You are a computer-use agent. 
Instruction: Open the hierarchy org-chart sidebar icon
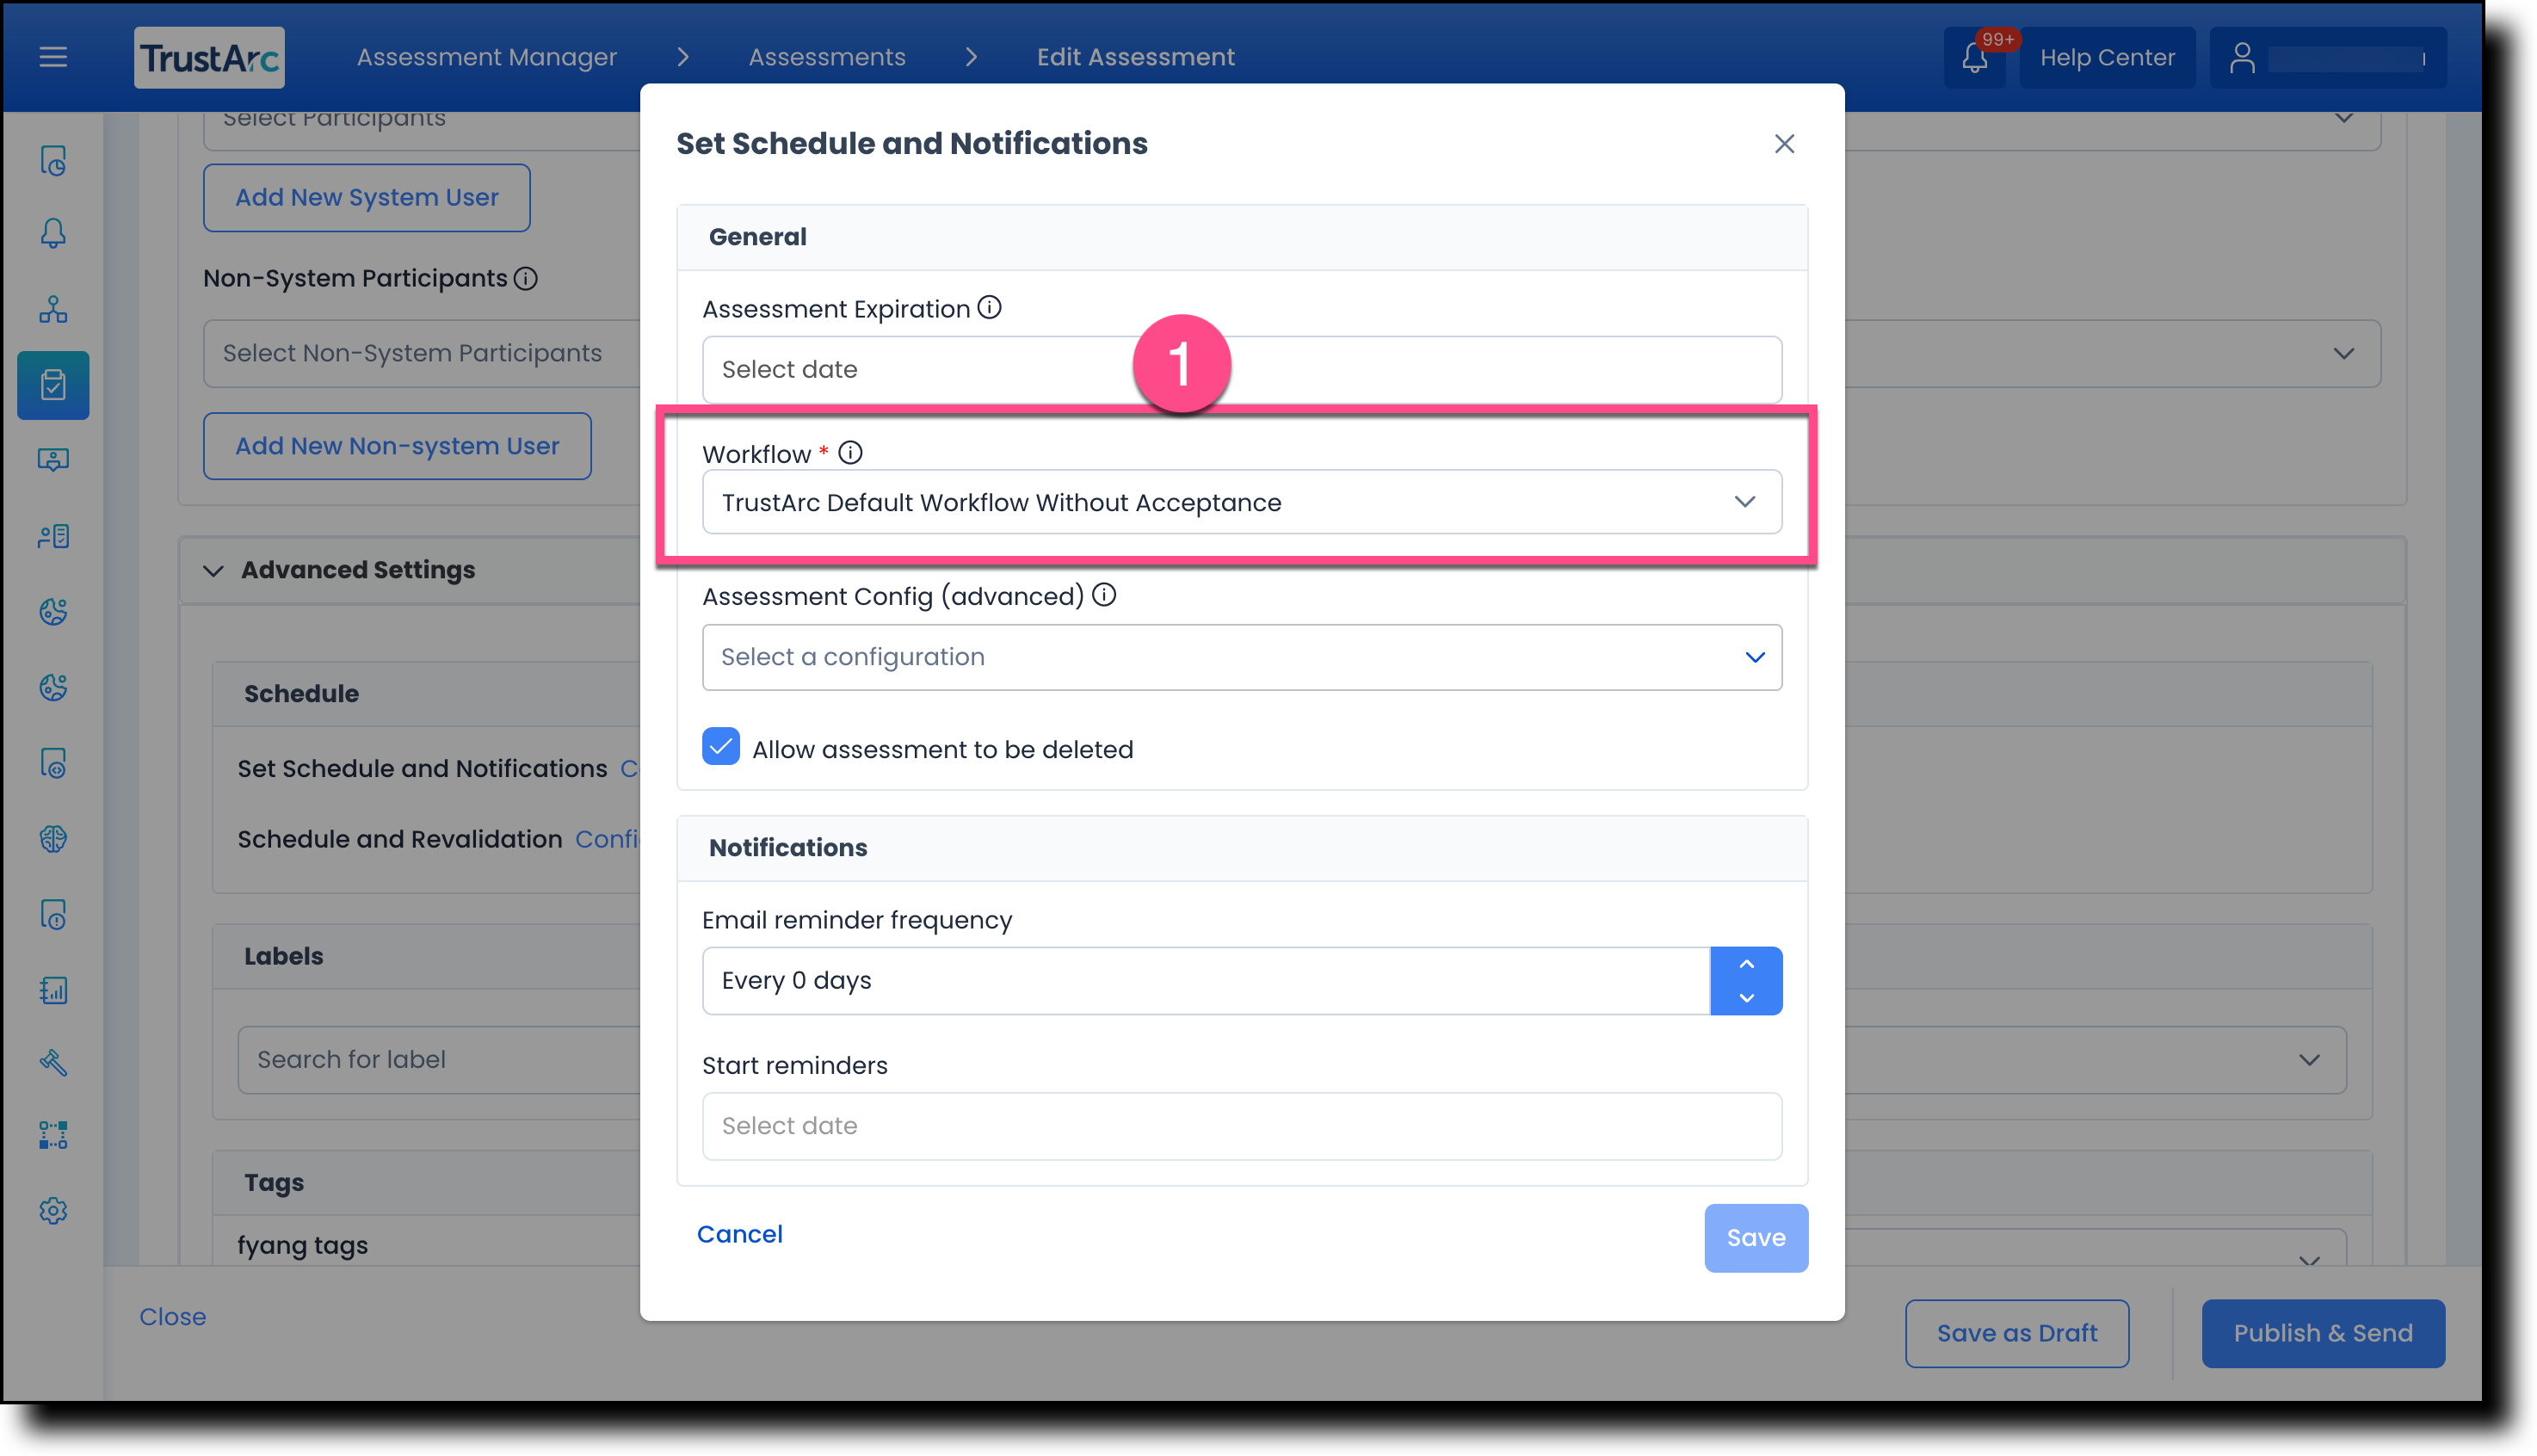(x=53, y=309)
